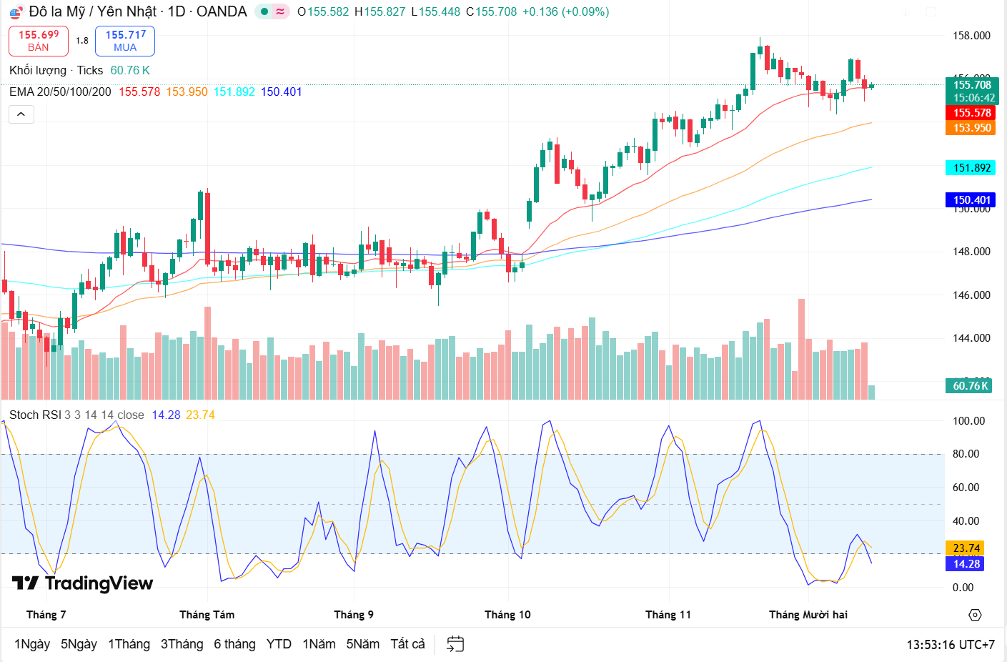This screenshot has height=662, width=1007.
Task: Click the Go-to-date calendar icon
Action: [x=455, y=643]
